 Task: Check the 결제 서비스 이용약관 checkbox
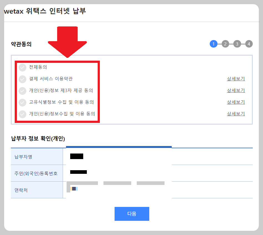click(x=22, y=79)
